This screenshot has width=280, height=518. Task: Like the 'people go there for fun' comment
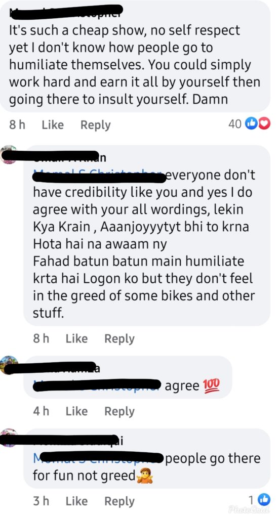tap(76, 501)
